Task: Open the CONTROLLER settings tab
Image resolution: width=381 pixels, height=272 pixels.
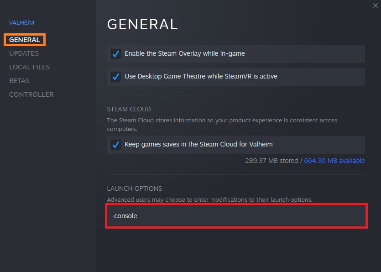Action: (31, 94)
